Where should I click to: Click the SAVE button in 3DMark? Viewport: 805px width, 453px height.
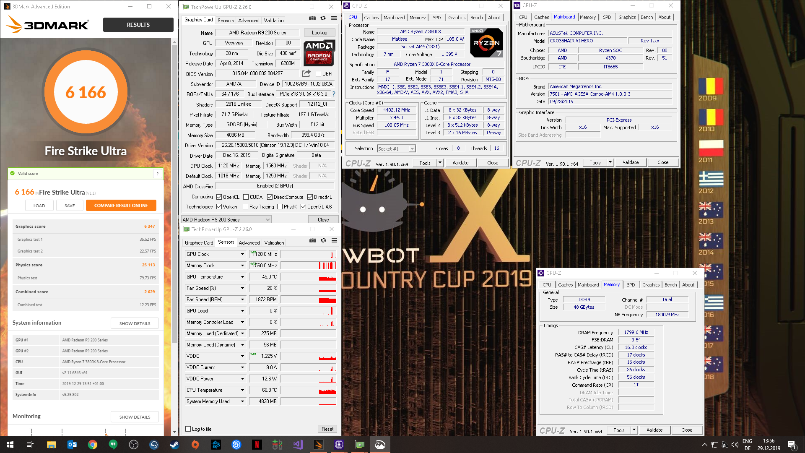[70, 206]
